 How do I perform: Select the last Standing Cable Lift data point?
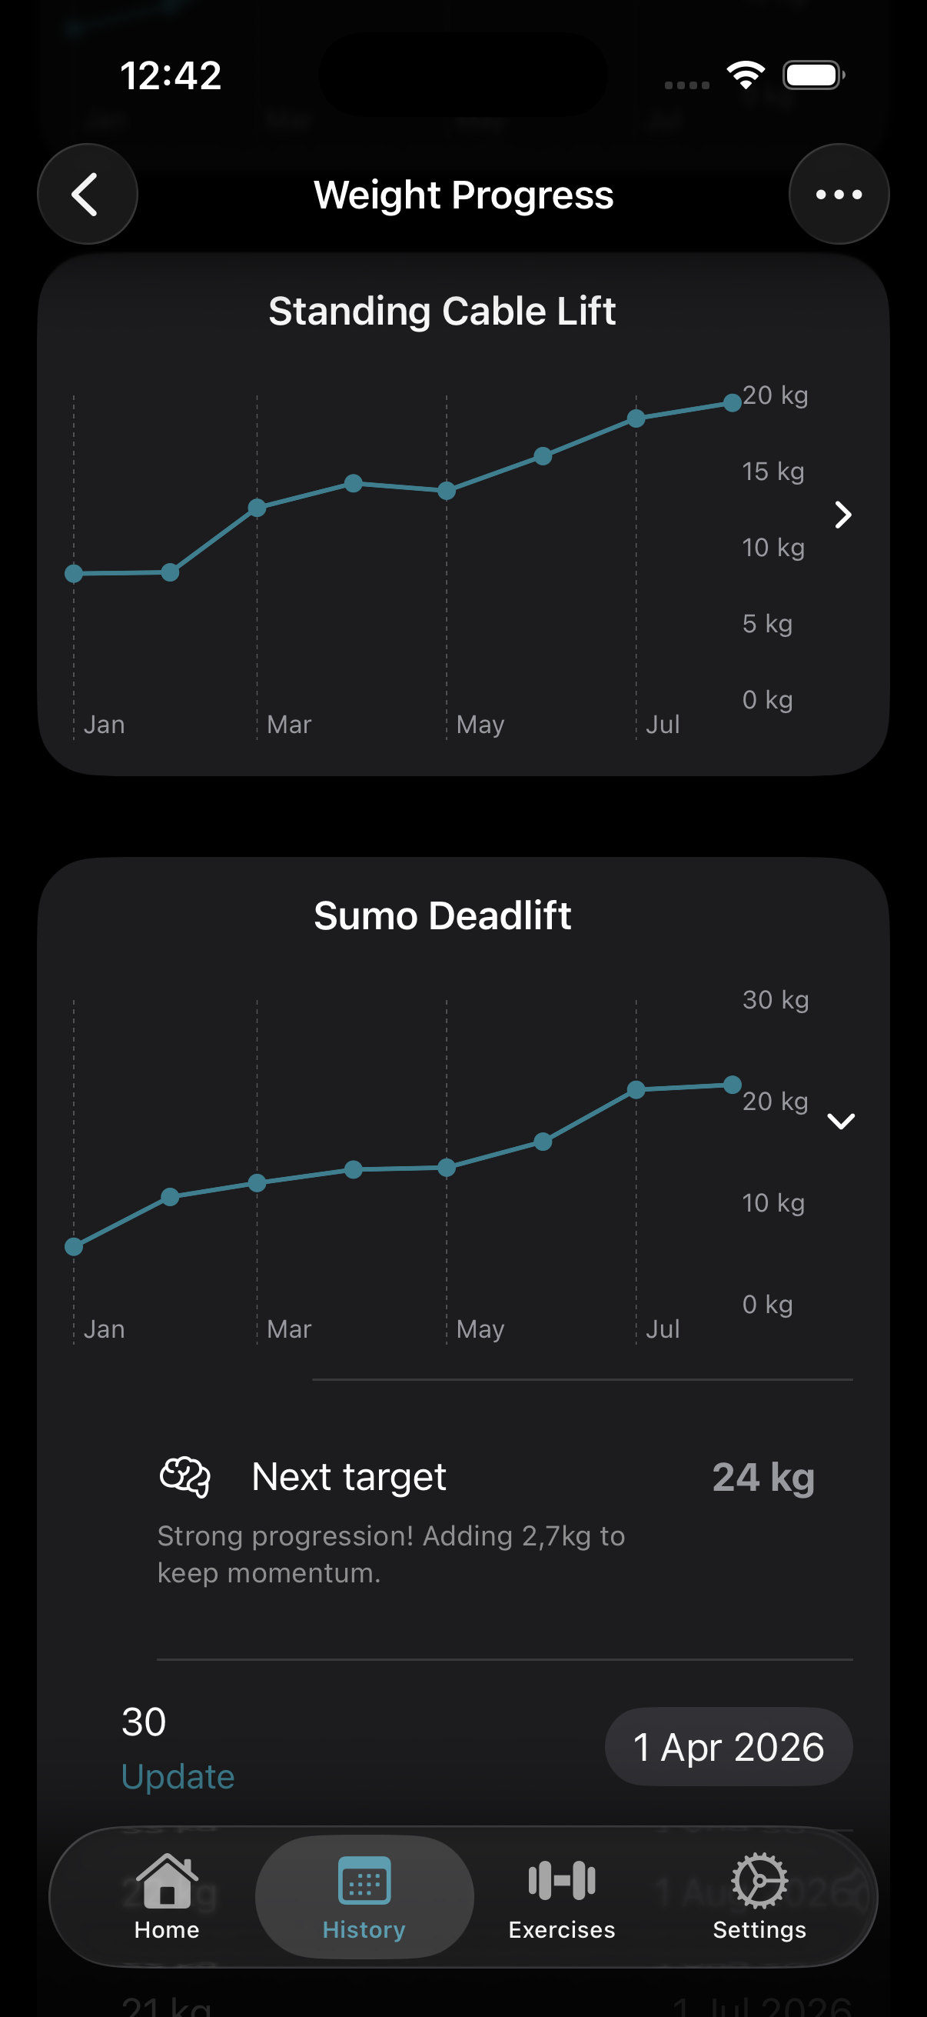pos(733,402)
